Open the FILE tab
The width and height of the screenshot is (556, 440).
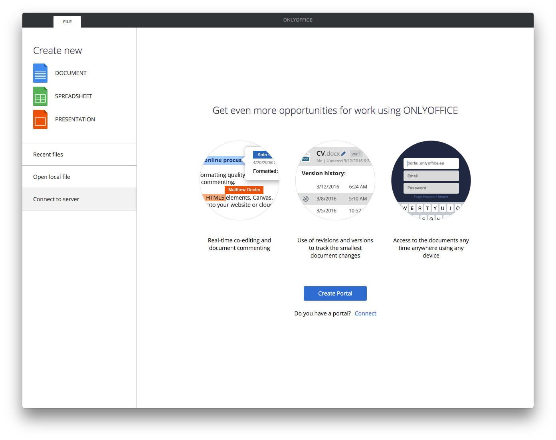[x=67, y=22]
